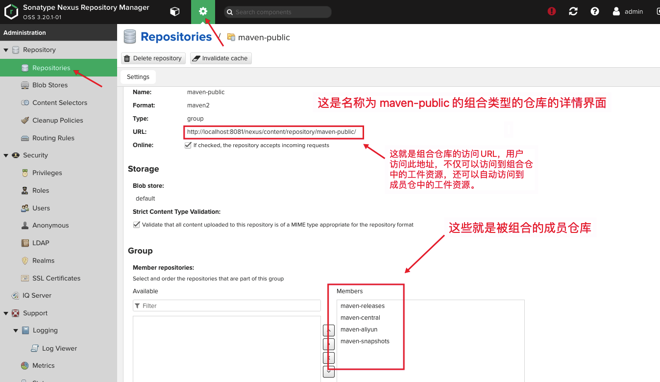This screenshot has width=660, height=382.
Task: Focus the Search components field
Action: [x=278, y=12]
